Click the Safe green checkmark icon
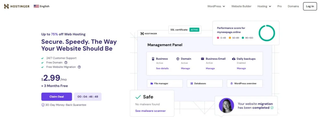 pos(138,97)
